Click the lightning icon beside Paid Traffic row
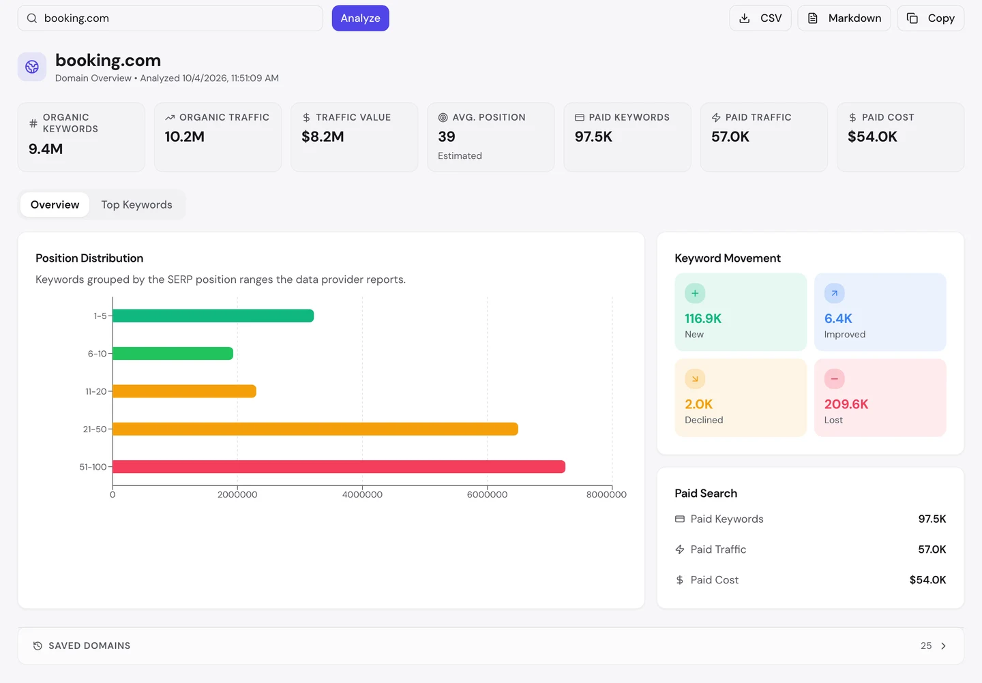Viewport: 982px width, 683px height. tap(680, 549)
